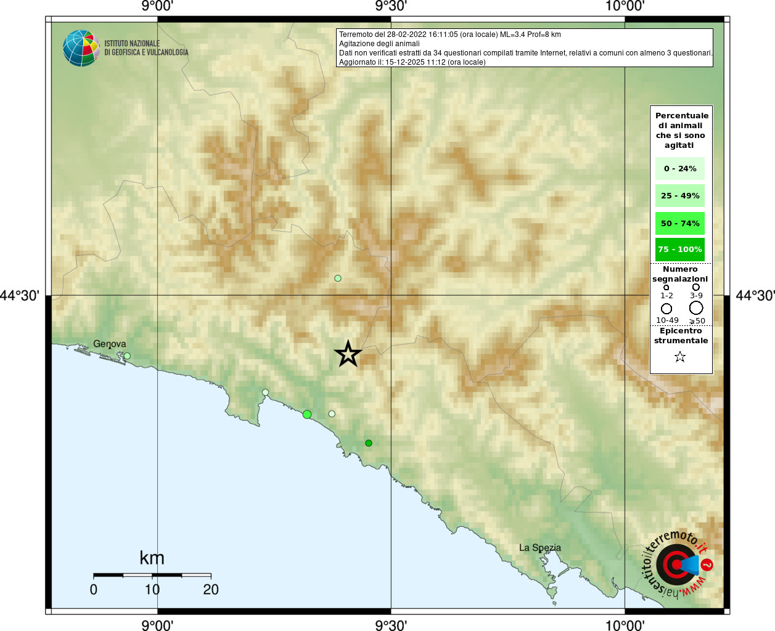Viewport: 775px width, 631px height.
Task: Click the 1-2 reports circle in the legend
Action: coord(666,288)
